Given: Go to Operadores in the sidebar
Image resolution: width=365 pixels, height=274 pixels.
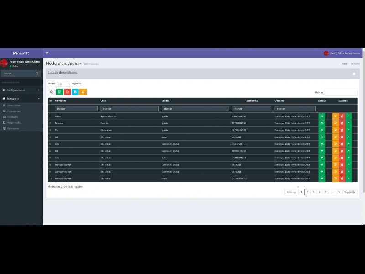Looking at the screenshot, I should pyautogui.click(x=13, y=128).
